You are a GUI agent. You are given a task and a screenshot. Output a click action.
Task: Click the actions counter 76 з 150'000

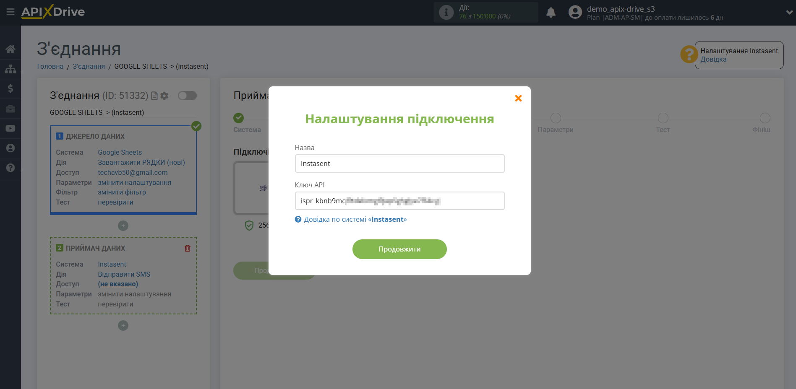click(x=485, y=16)
